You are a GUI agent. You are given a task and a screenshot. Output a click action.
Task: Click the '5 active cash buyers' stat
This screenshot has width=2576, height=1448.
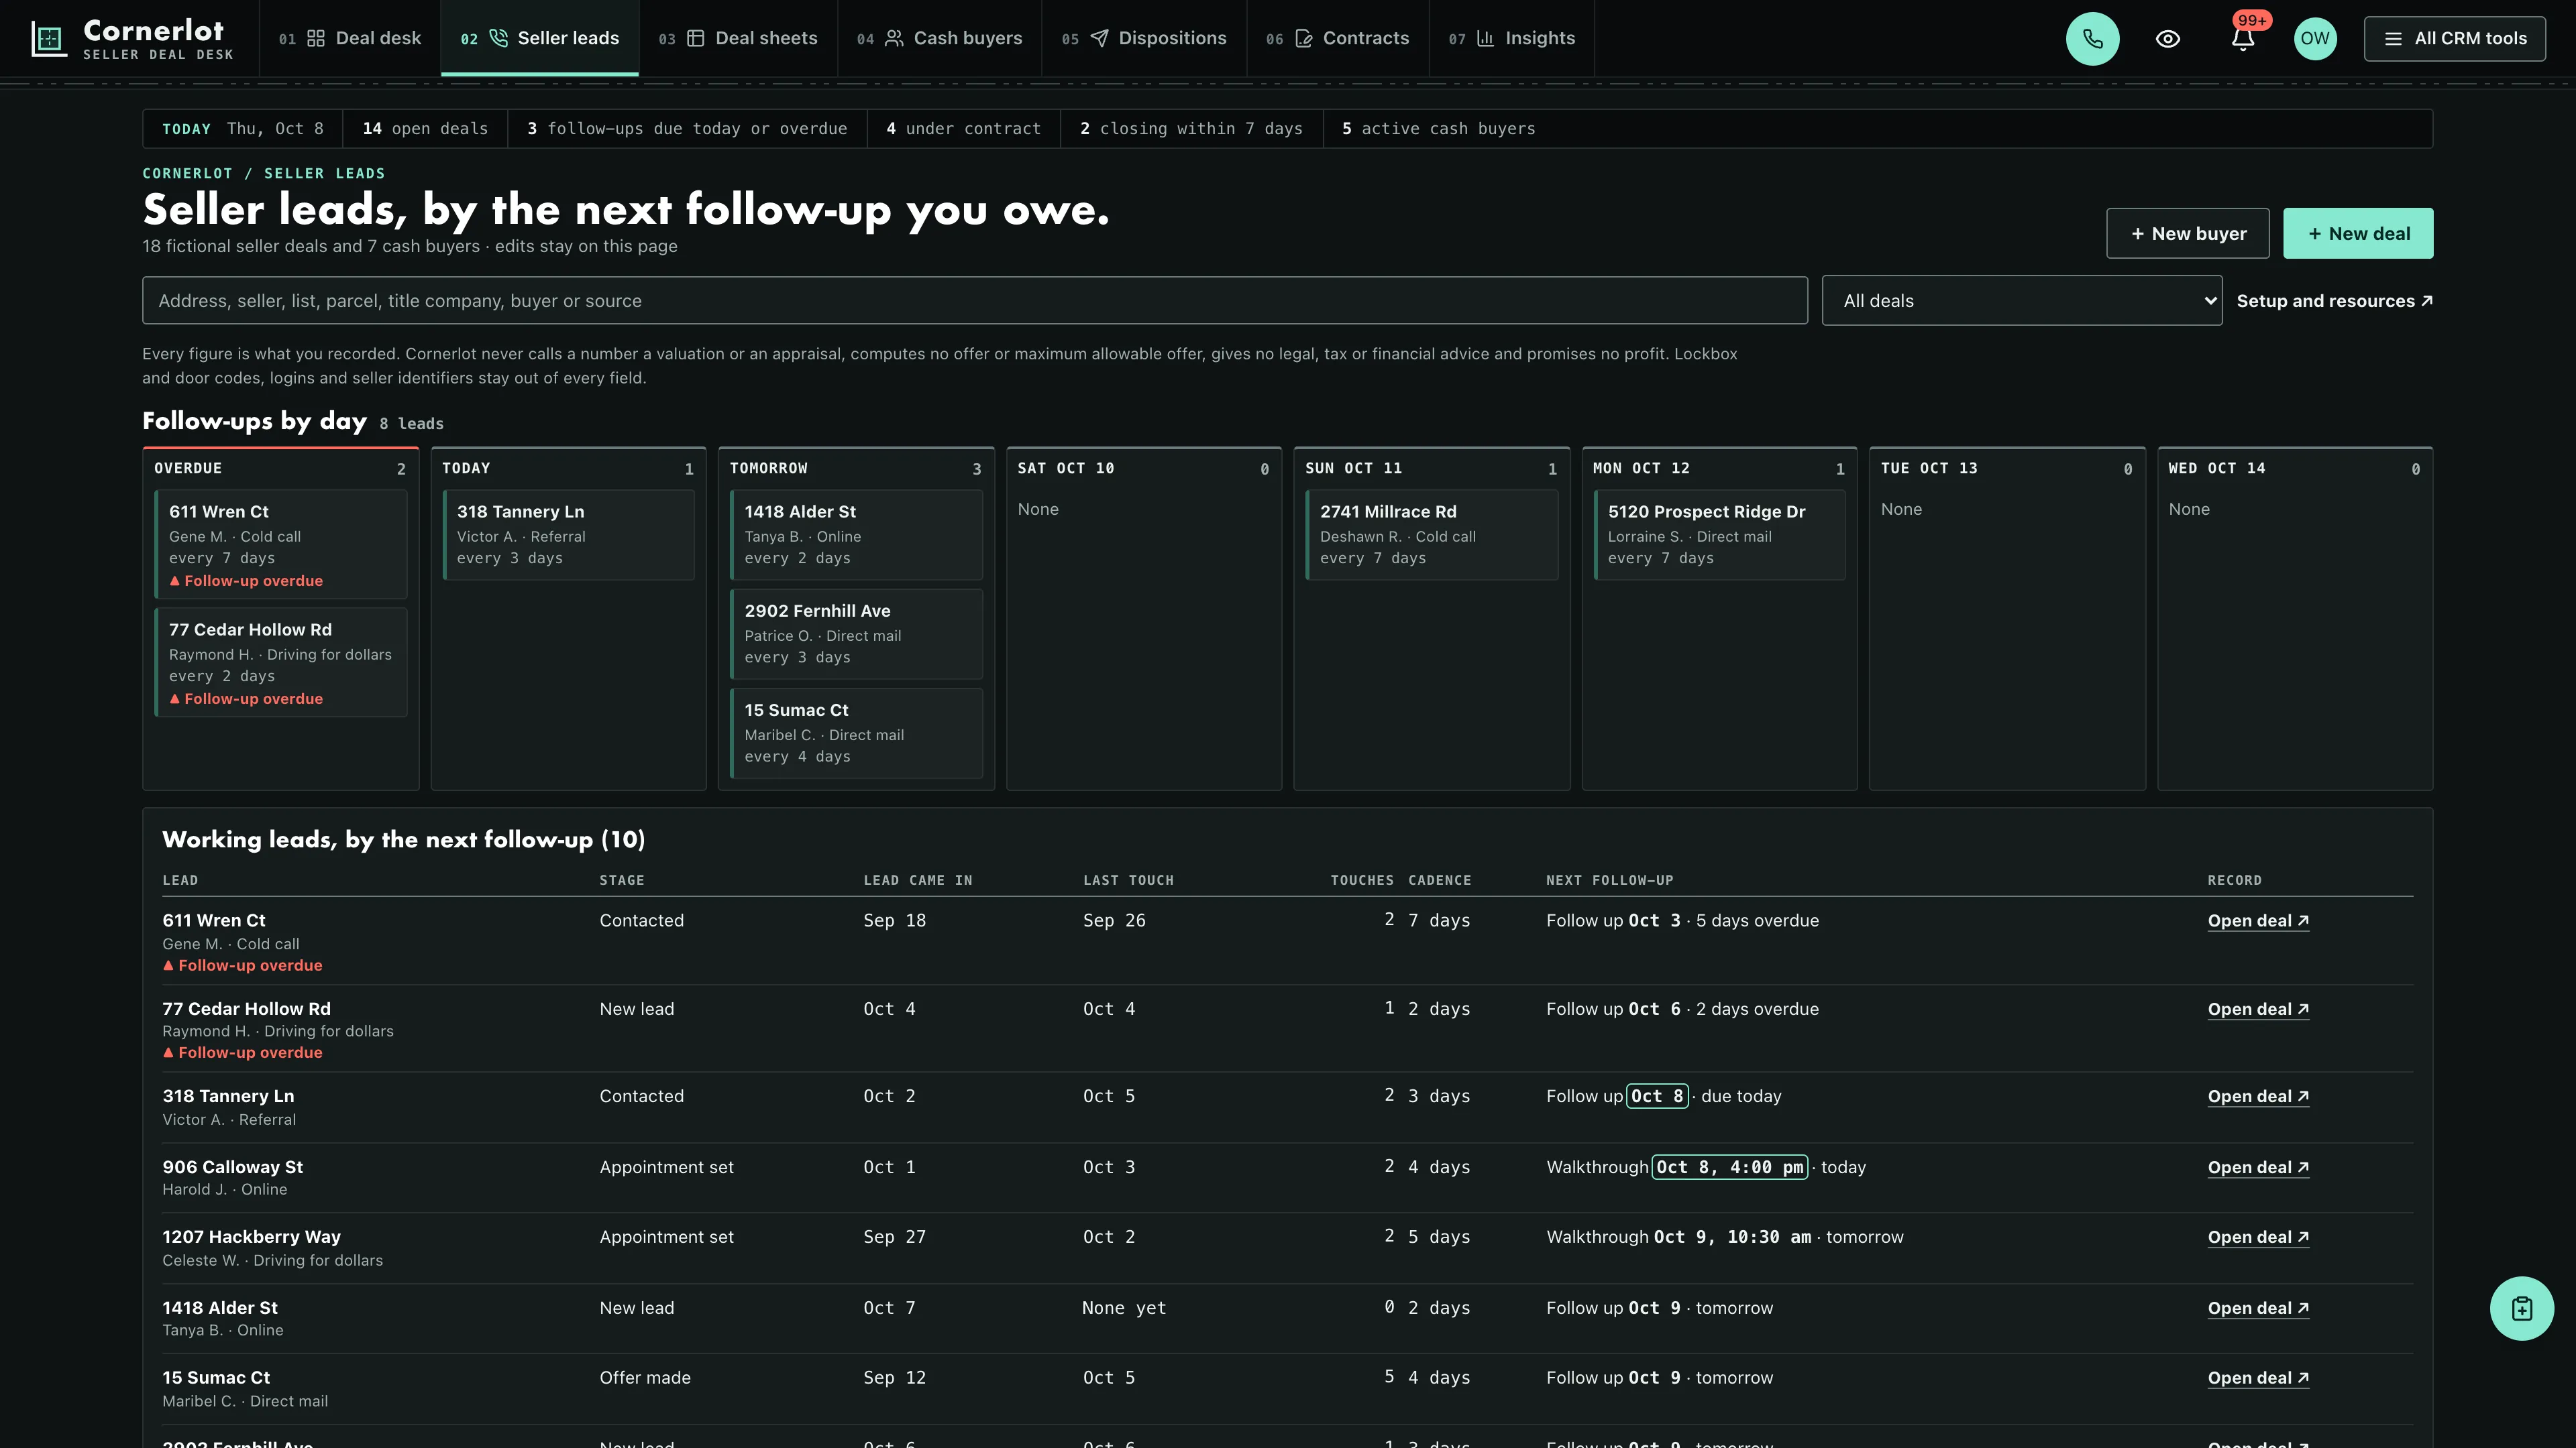pyautogui.click(x=1438, y=129)
